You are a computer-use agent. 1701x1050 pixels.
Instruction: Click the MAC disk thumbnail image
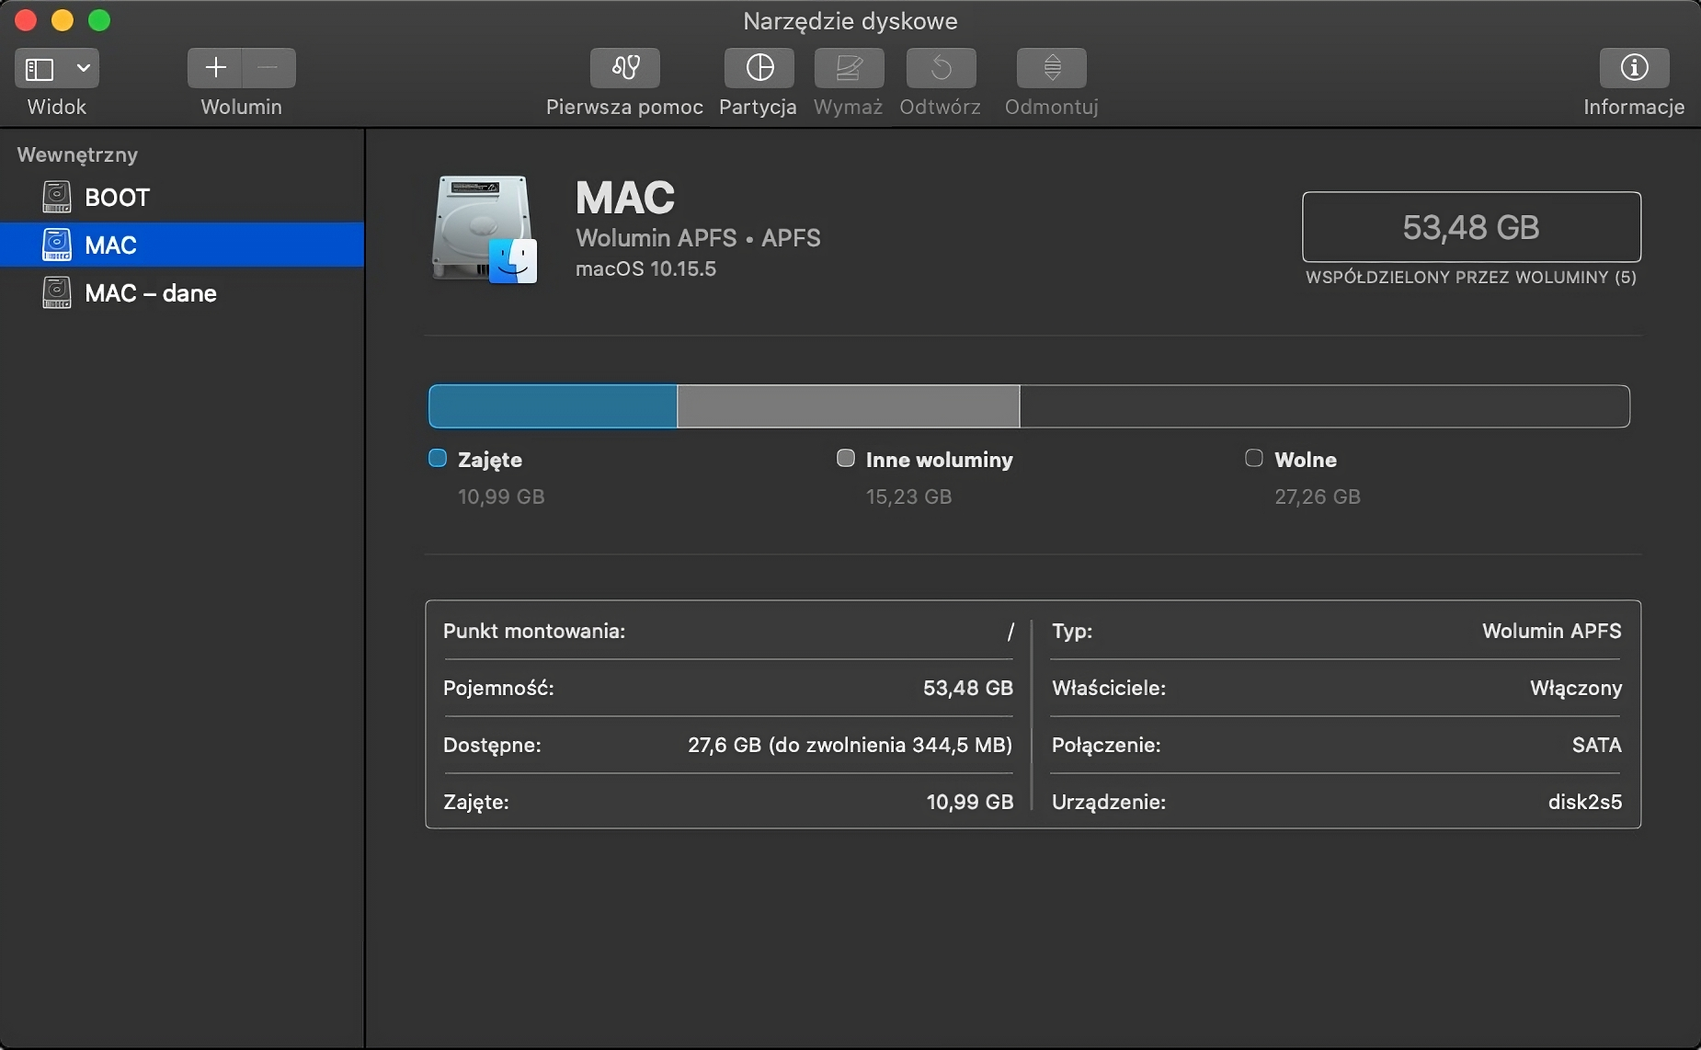(483, 228)
